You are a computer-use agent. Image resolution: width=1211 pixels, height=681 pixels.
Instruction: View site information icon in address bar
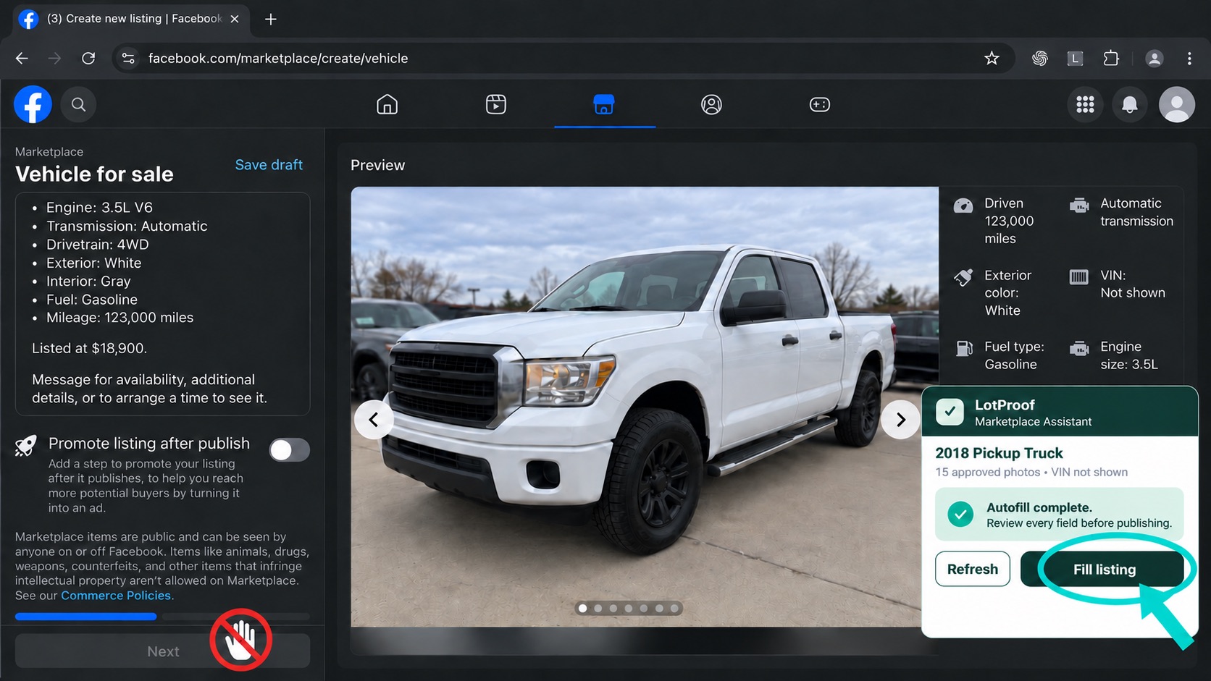coord(128,58)
